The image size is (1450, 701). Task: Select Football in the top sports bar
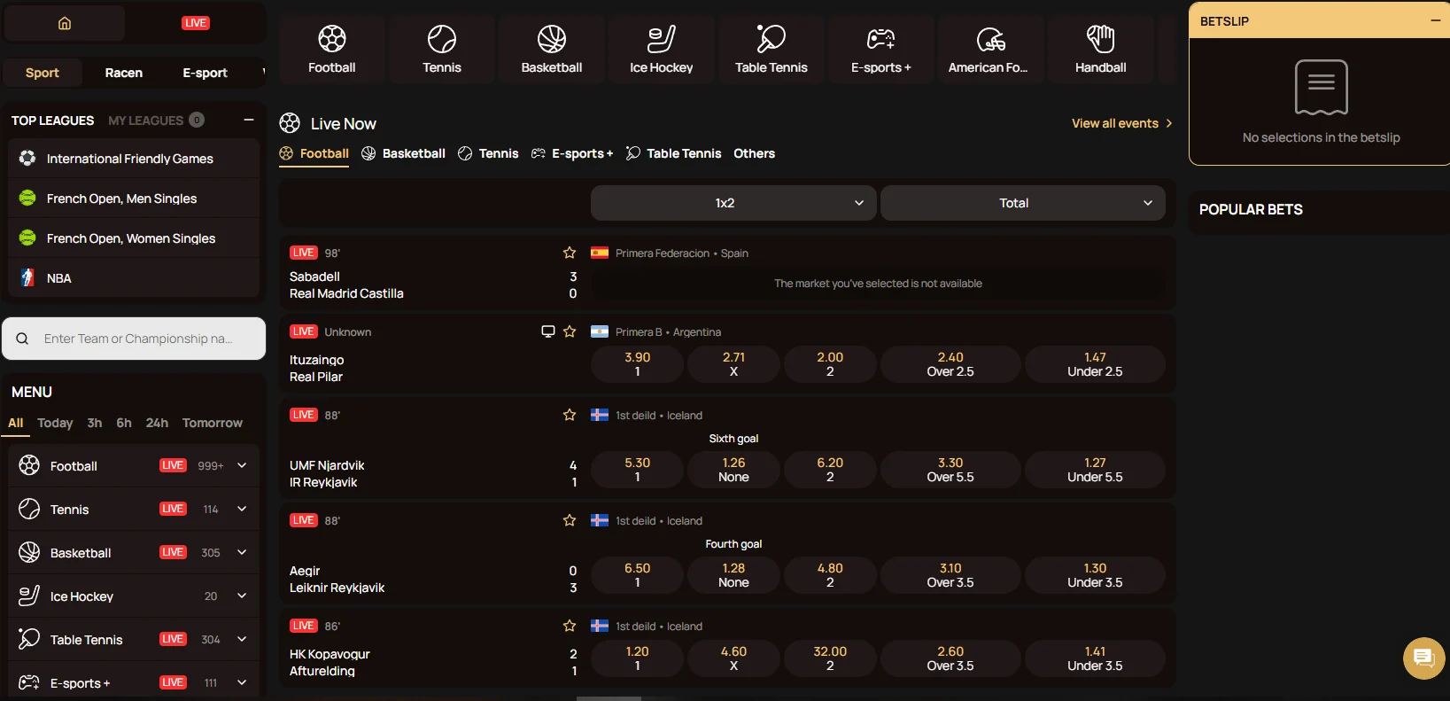(332, 49)
